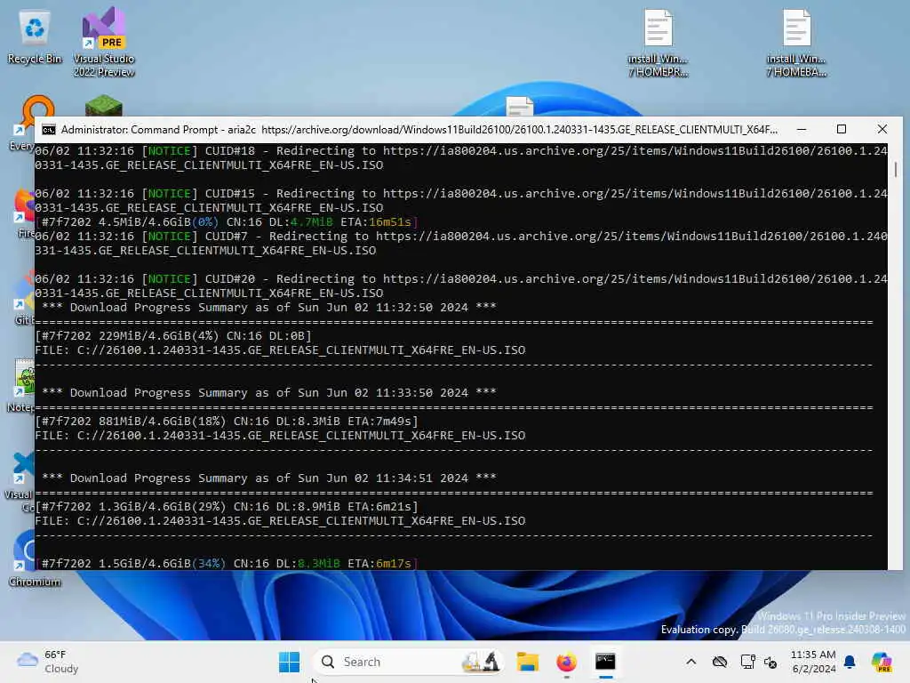This screenshot has width=910, height=683.
Task: Maximize the Command Prompt window
Action: [x=842, y=130]
